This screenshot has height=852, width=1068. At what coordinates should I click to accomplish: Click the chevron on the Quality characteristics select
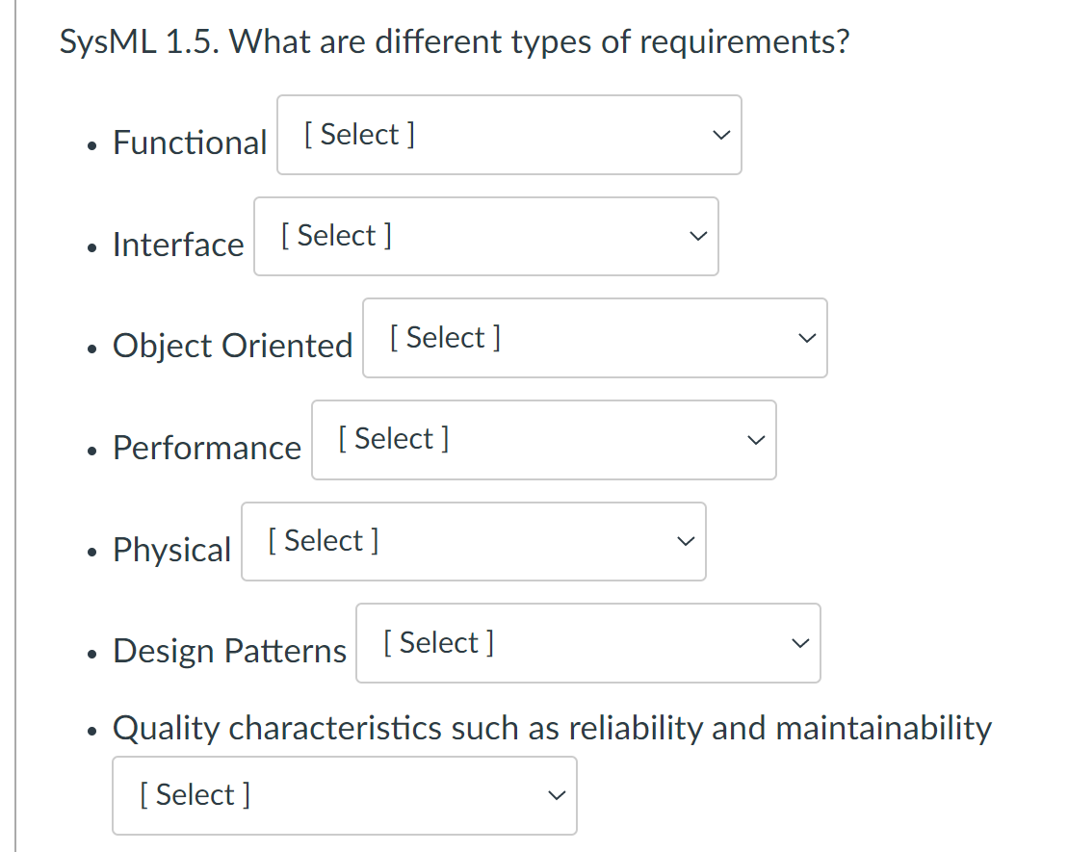[x=556, y=795]
